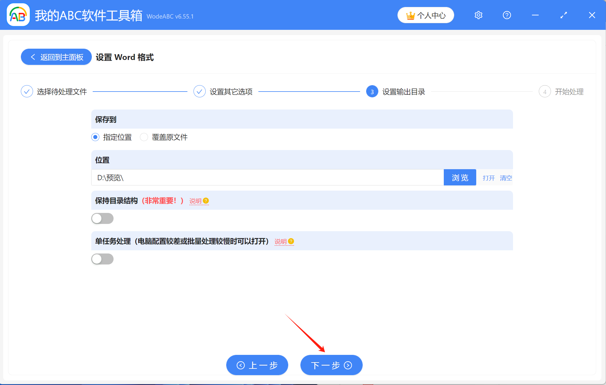Viewport: 606px width, 385px height.
Task: Click the 下一步 button to continue
Action: [x=331, y=365]
